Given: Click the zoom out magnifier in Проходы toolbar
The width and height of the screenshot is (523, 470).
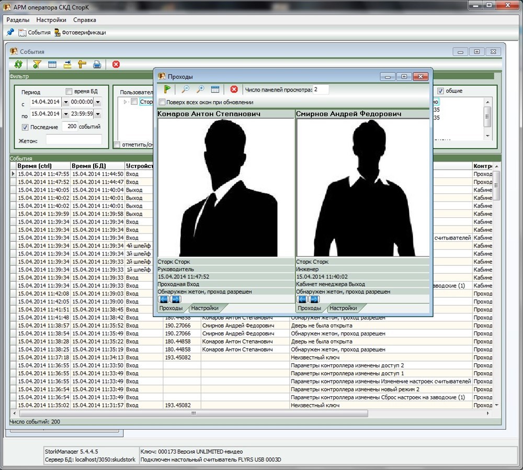Looking at the screenshot, I should point(185,89).
